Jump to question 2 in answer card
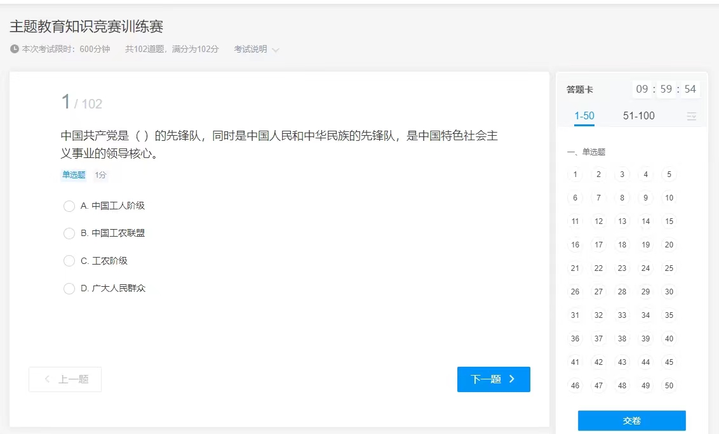Viewport: 719px width, 434px height. coord(598,174)
